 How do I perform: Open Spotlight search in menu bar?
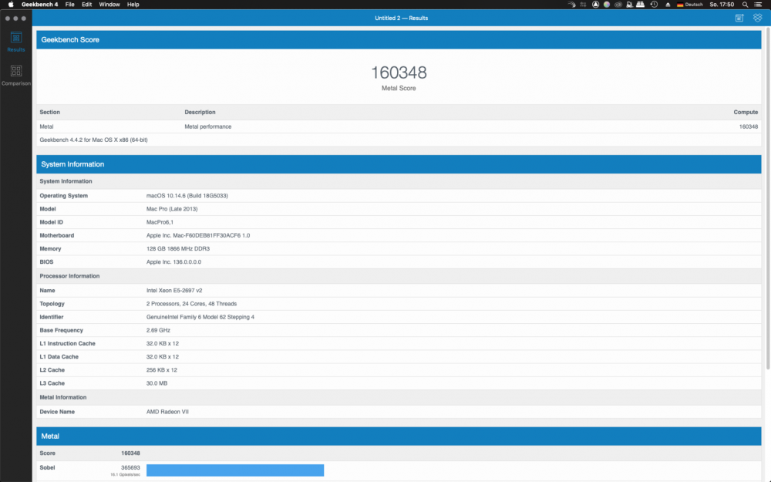(745, 5)
